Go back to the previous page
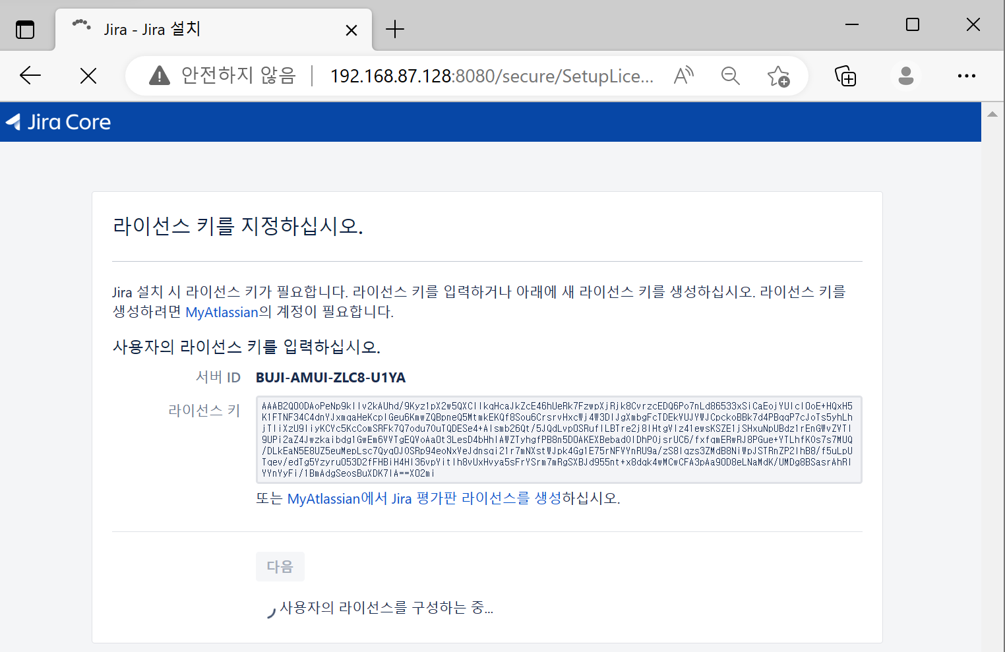The image size is (1005, 652). pos(30,76)
